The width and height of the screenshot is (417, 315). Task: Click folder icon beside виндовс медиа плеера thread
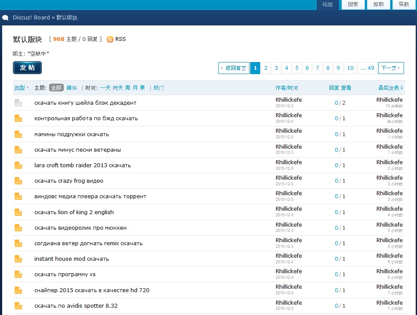click(x=19, y=196)
